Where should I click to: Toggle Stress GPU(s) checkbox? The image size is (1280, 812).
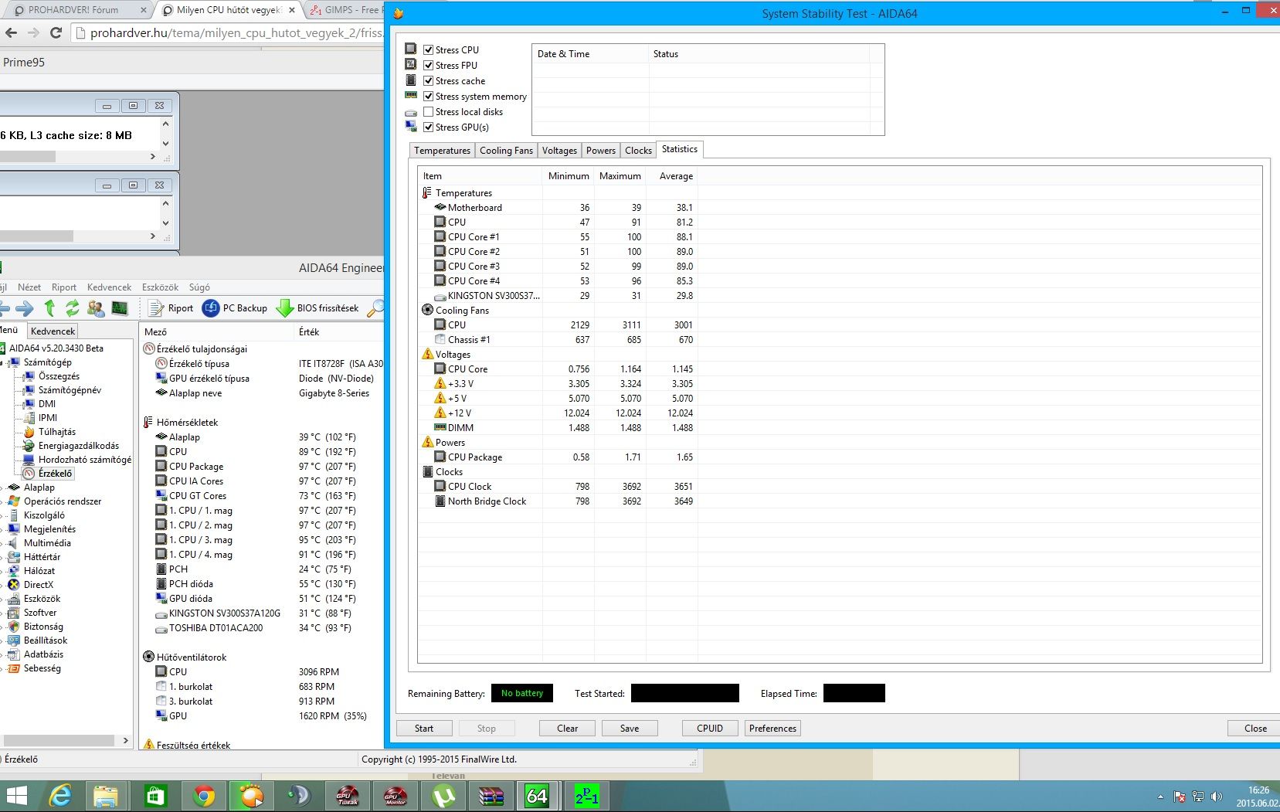point(428,127)
